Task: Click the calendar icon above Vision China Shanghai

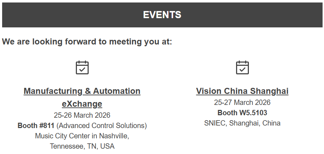Action: pyautogui.click(x=242, y=68)
